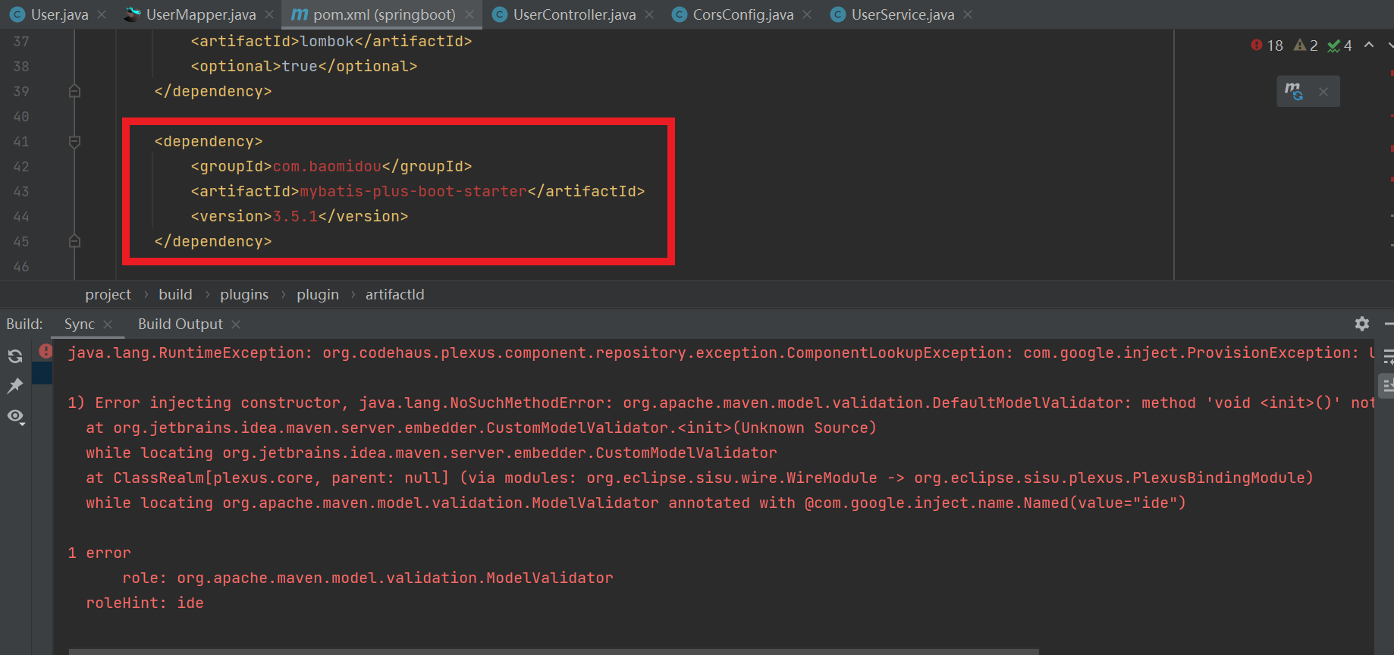Screen dimensions: 1394x655
Task: Click the 'roleHint: ide' line
Action: 145,603
